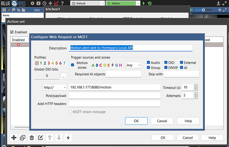The image size is (229, 147).
Task: Open Global DIO bits ellipsis button
Action: pyautogui.click(x=63, y=76)
